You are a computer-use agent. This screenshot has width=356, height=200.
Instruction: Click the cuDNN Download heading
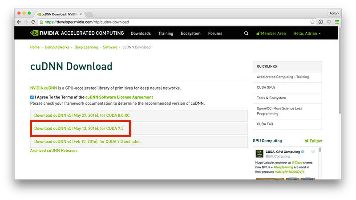[x=71, y=66]
